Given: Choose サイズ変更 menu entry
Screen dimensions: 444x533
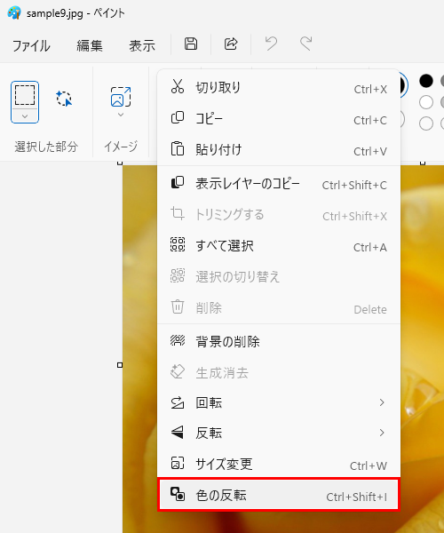Looking at the screenshot, I should point(279,464).
